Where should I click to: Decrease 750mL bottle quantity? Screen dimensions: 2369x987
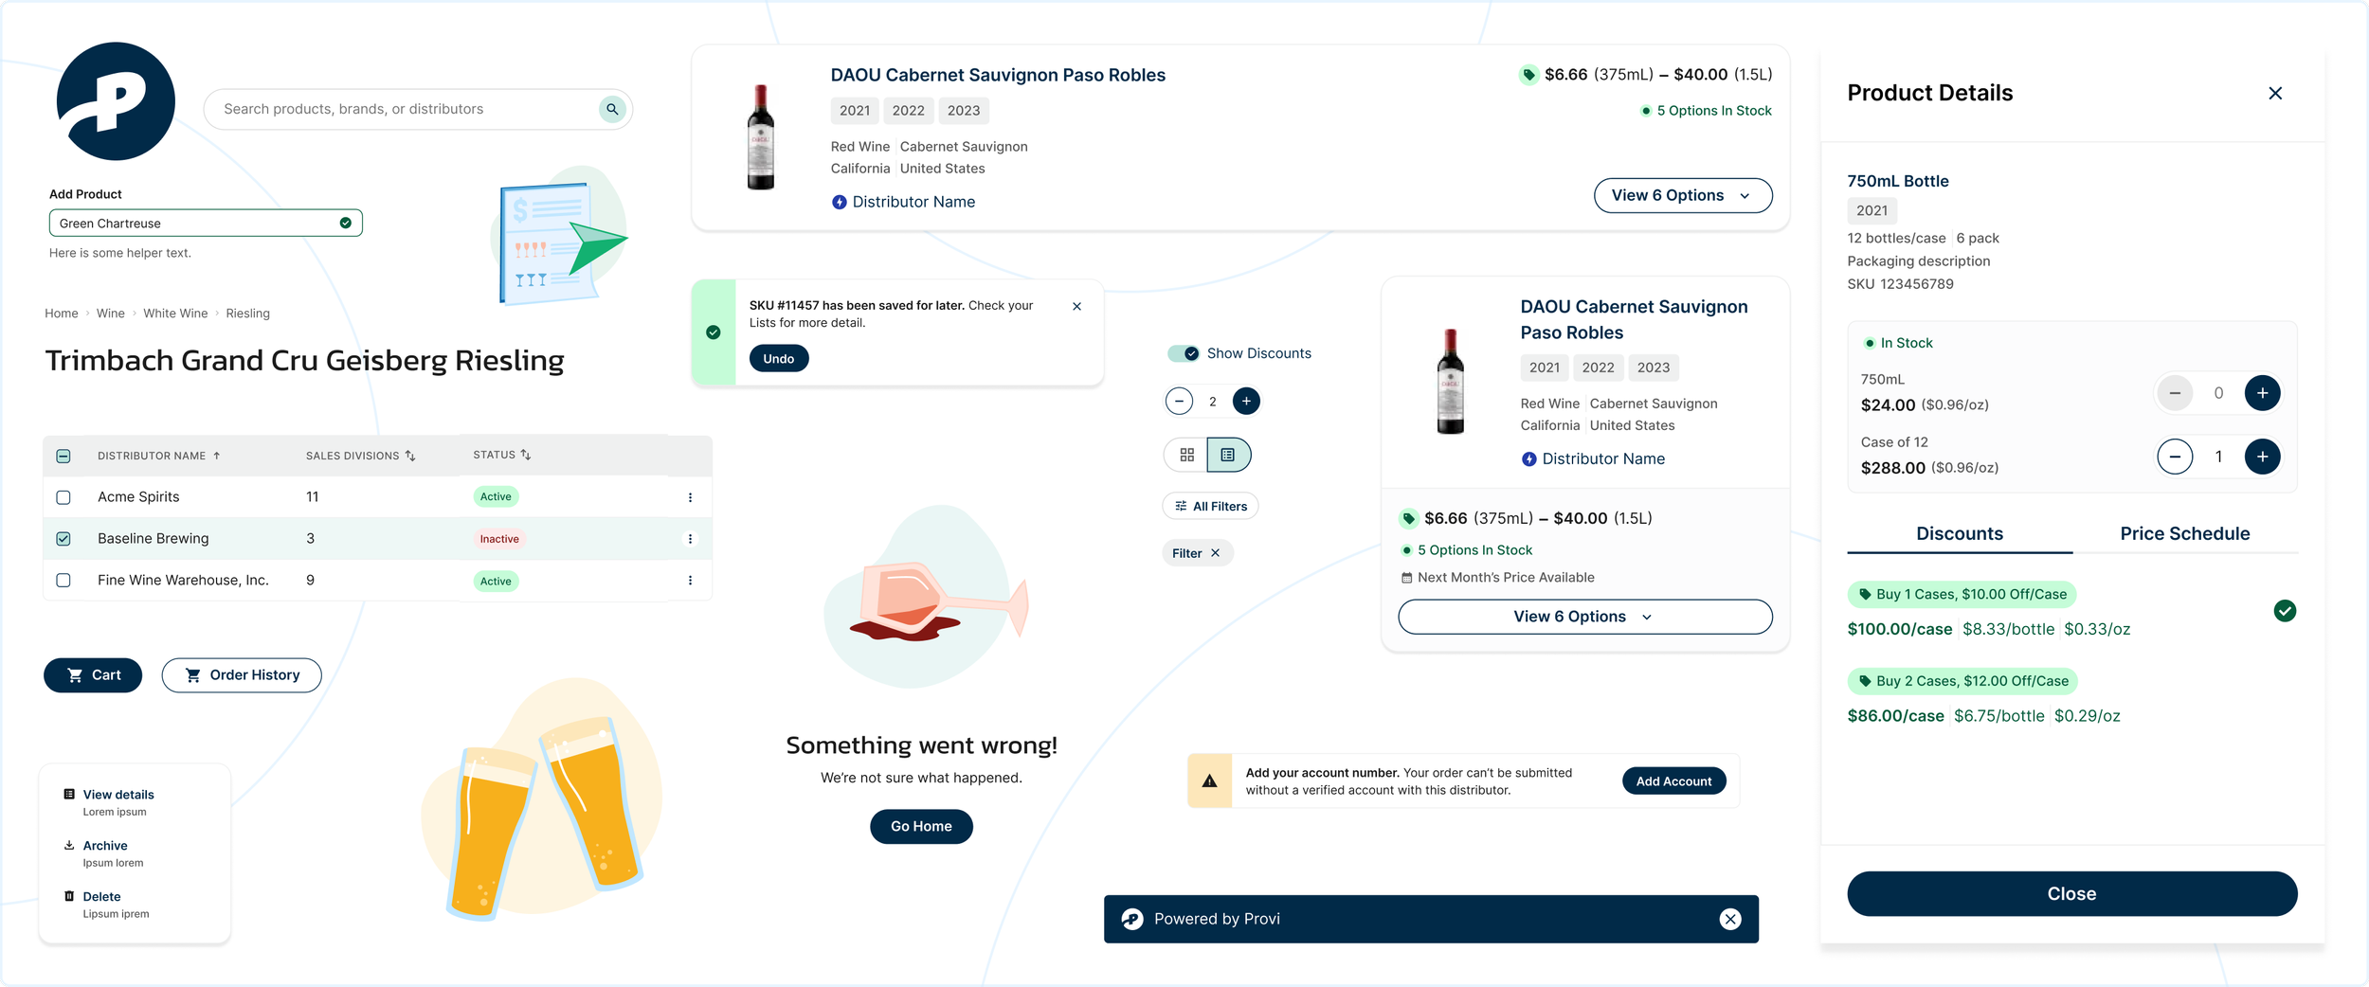pos(2175,393)
